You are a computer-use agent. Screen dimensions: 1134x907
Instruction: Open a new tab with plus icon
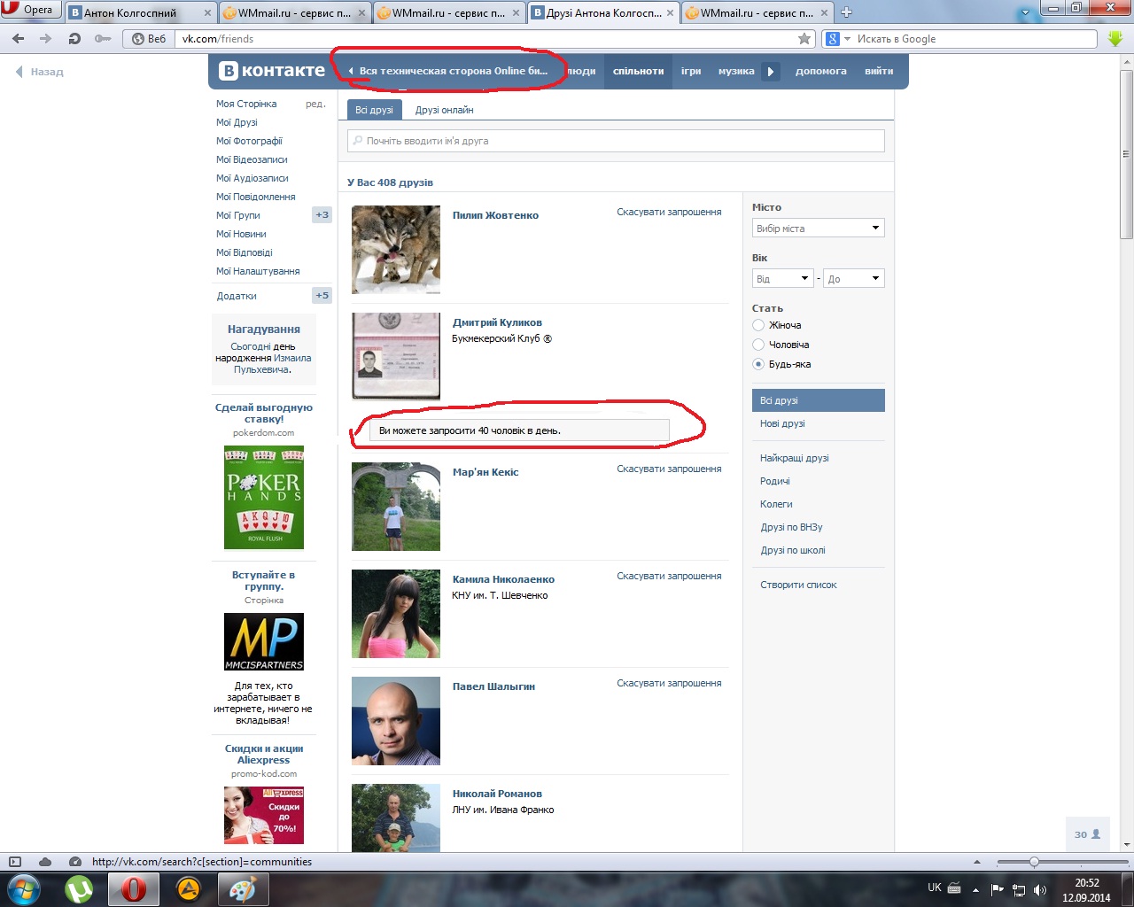pyautogui.click(x=846, y=12)
